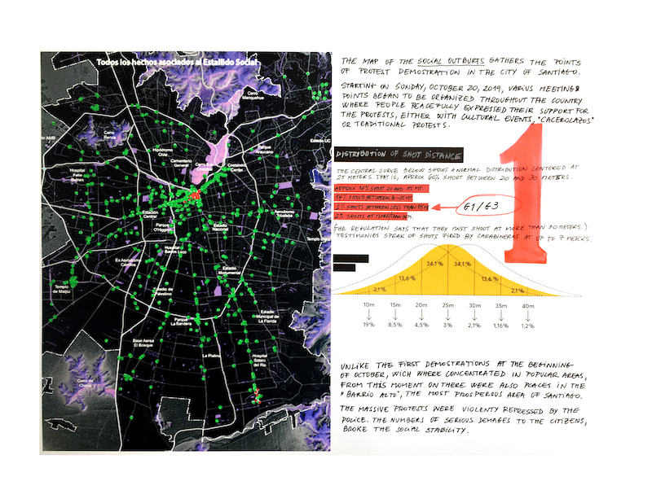The width and height of the screenshot is (652, 503).
Task: Click the map title "Todos los hechos asociados al Estallido Social"
Action: pos(178,63)
